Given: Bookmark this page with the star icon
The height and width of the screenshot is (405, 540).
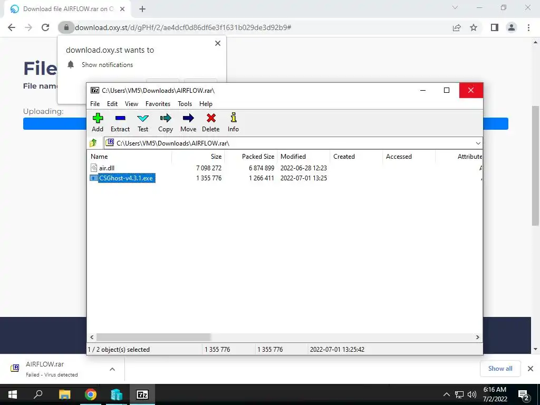Looking at the screenshot, I should coord(474,27).
